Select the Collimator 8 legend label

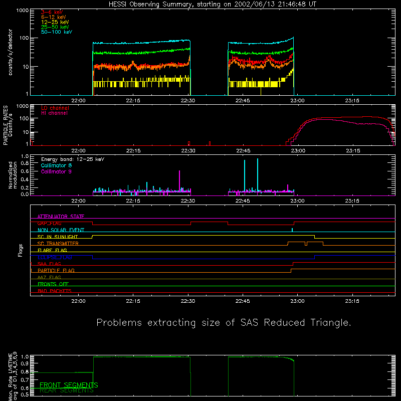pos(56,165)
